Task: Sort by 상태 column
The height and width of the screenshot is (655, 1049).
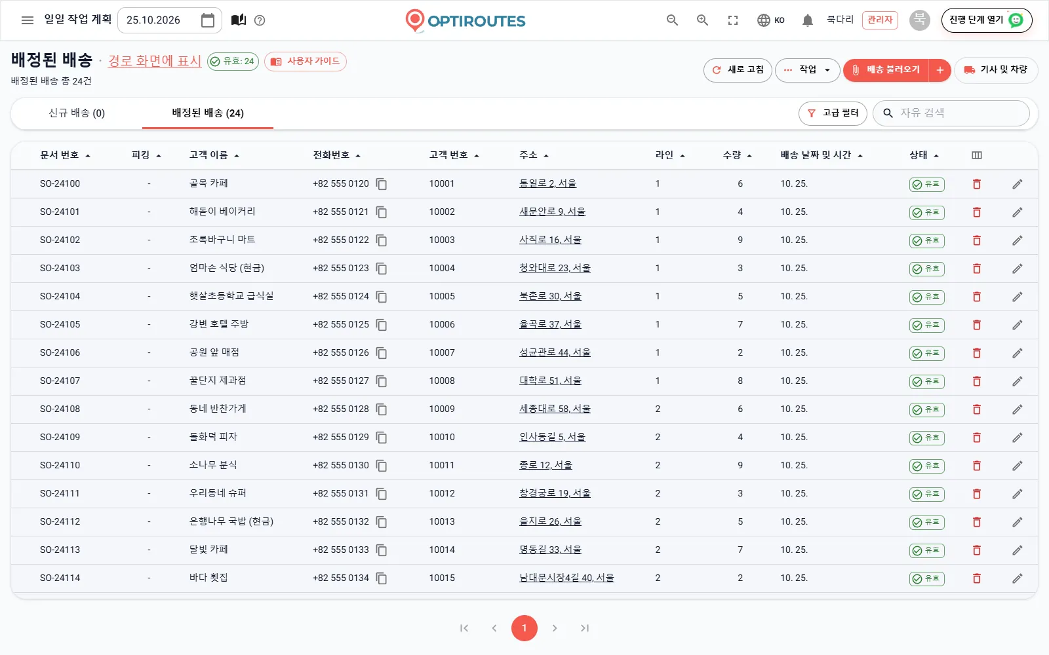Action: pos(924,155)
